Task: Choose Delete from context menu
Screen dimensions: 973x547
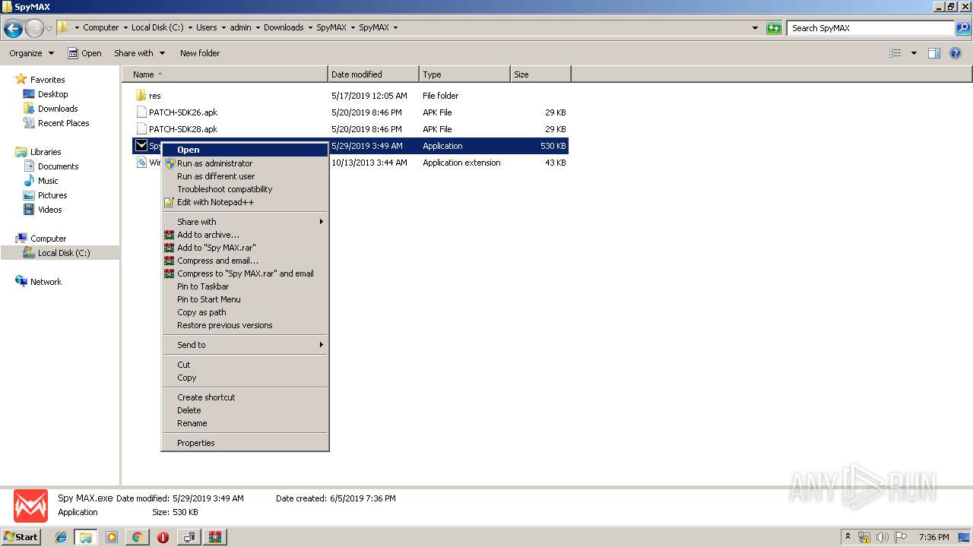Action: [245, 410]
